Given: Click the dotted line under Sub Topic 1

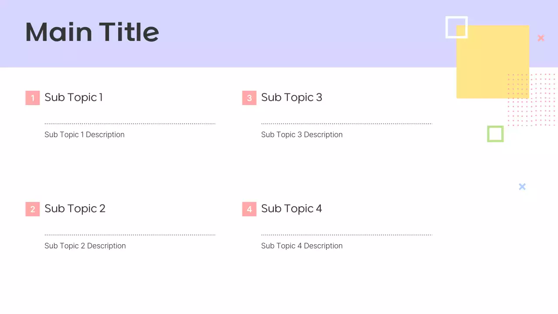Looking at the screenshot, I should pos(130,124).
